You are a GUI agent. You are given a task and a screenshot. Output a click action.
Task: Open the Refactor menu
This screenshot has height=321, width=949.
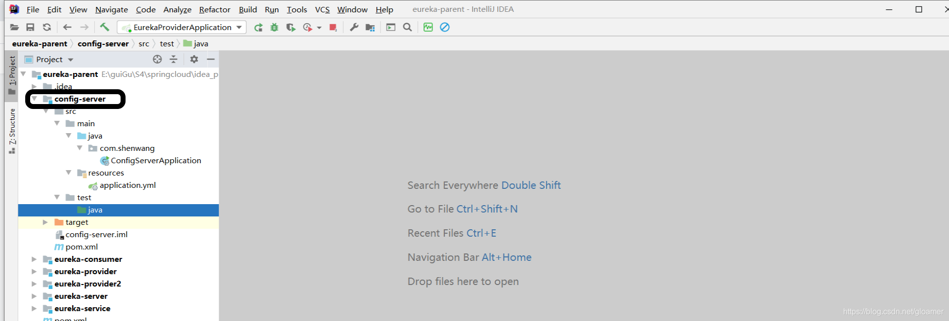(215, 9)
